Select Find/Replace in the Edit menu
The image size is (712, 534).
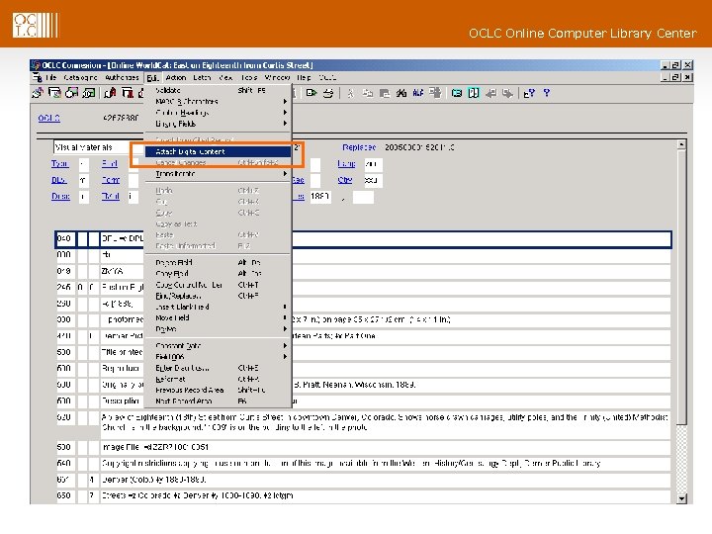(179, 296)
